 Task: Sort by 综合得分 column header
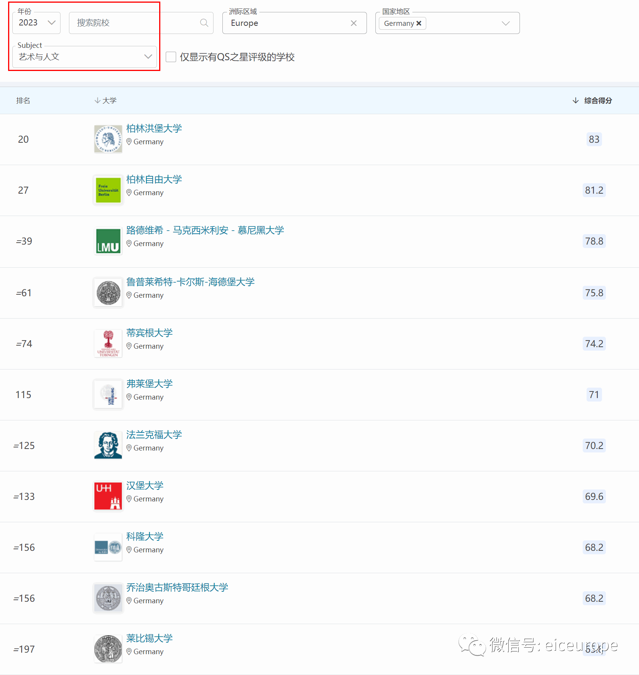click(x=592, y=100)
